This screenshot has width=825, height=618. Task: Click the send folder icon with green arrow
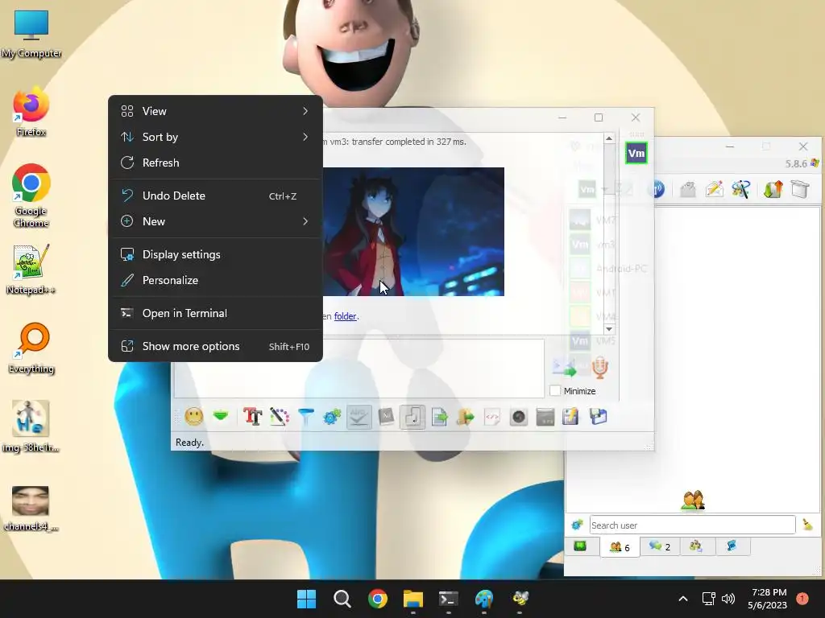466,418
